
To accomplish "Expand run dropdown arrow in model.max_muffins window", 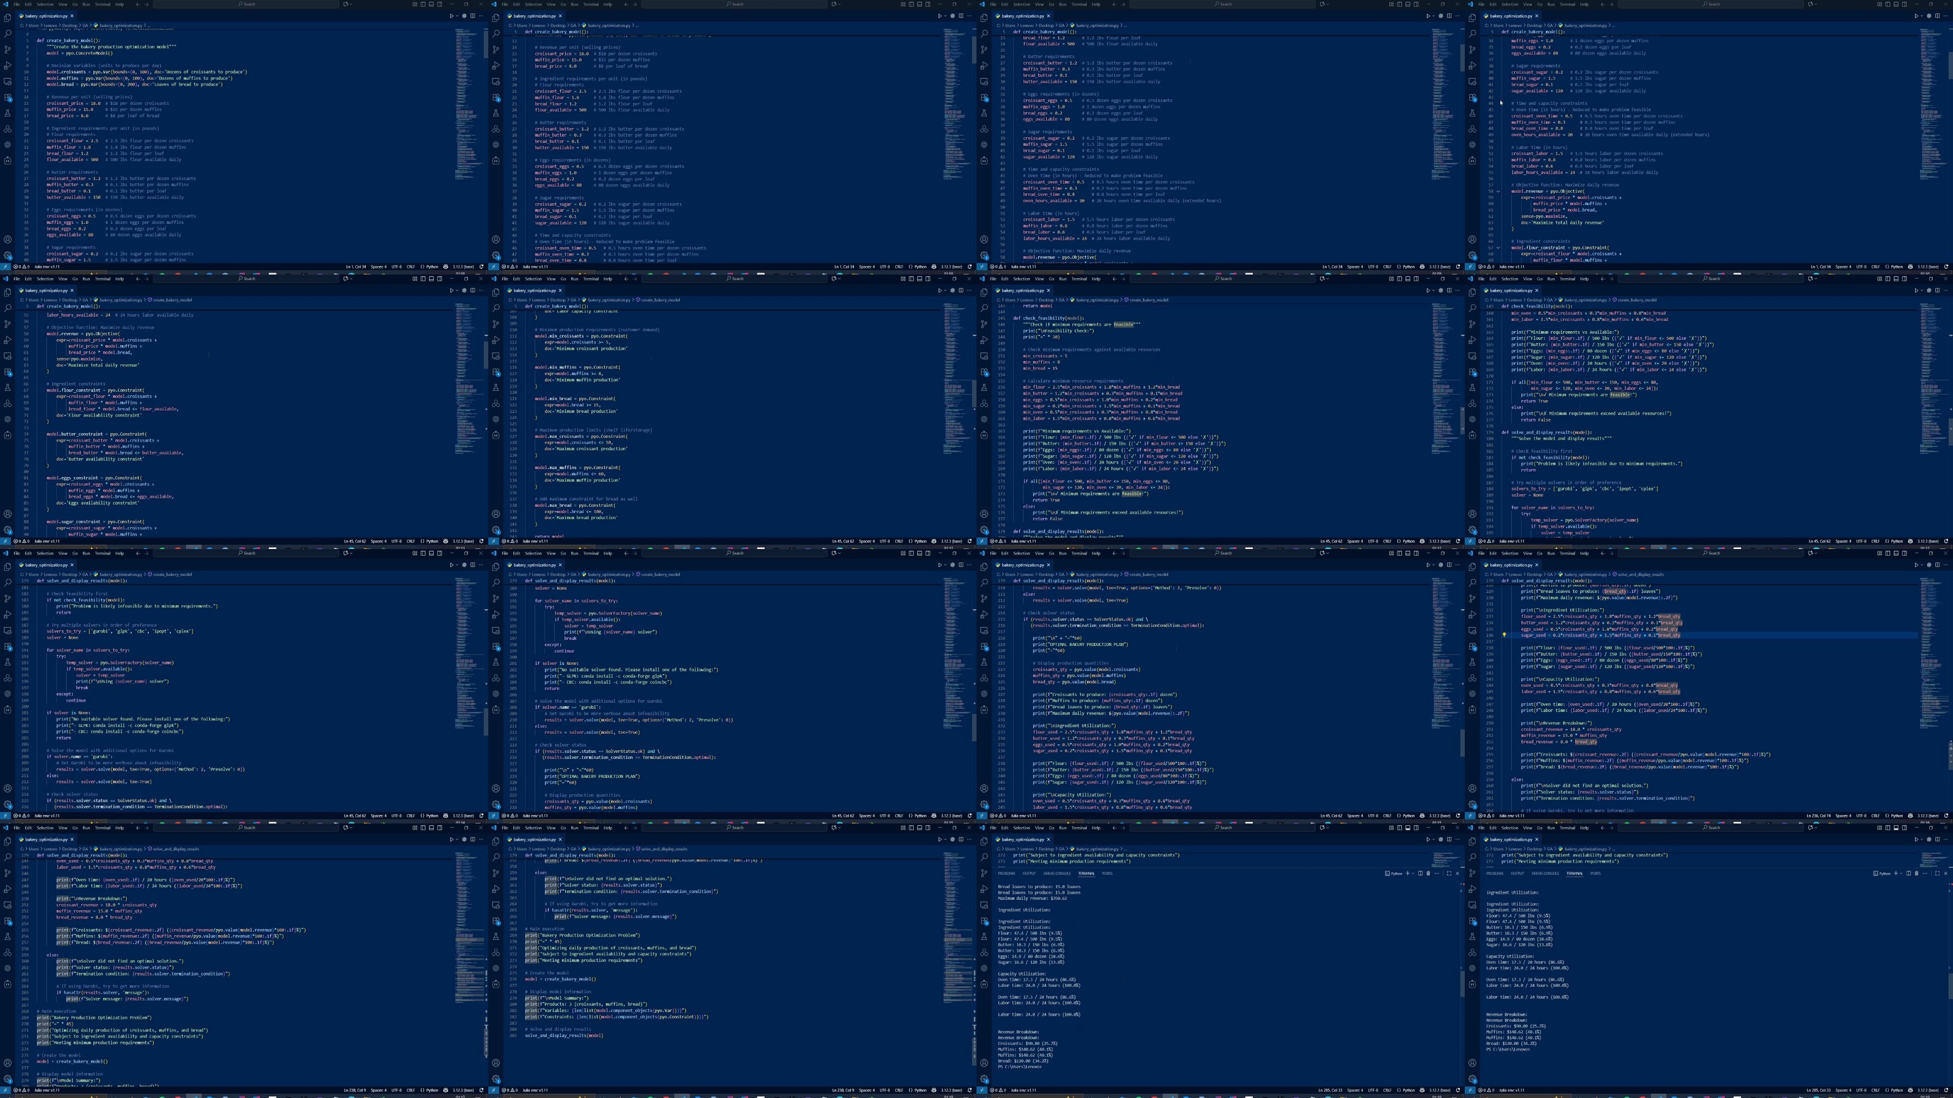I will [946, 290].
